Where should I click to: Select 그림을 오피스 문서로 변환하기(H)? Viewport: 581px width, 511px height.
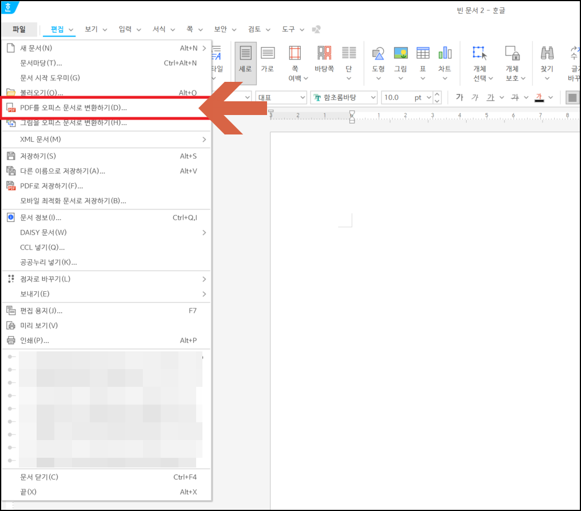(106, 123)
